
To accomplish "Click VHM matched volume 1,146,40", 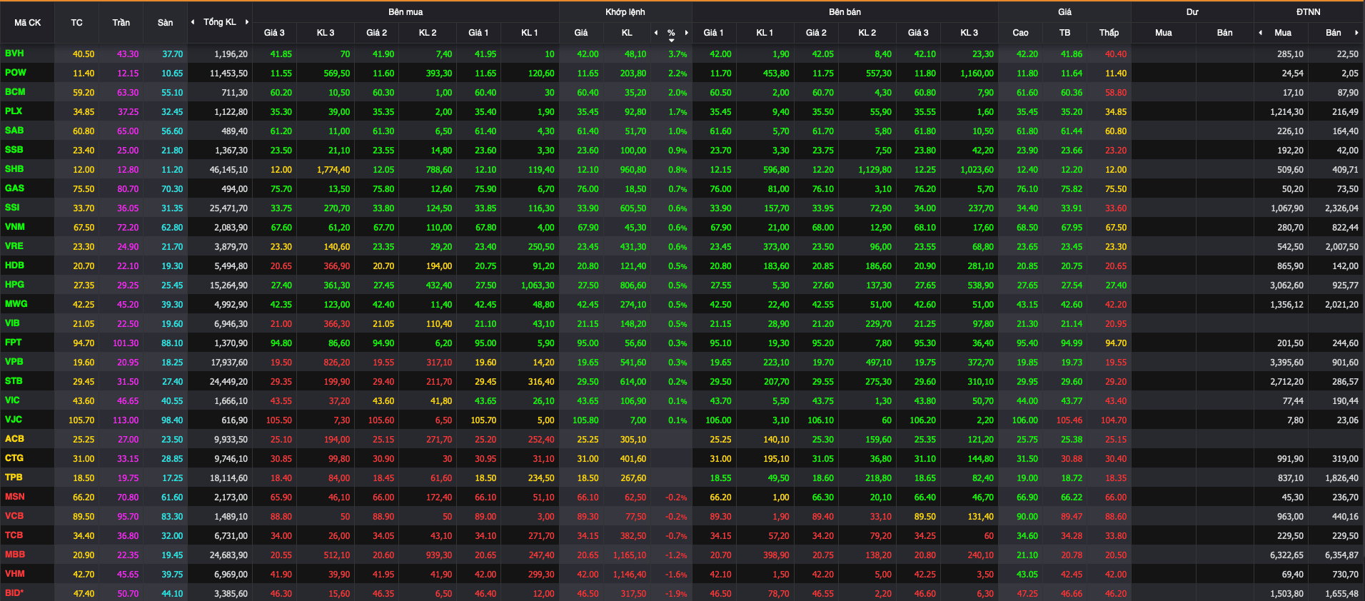I will [630, 575].
